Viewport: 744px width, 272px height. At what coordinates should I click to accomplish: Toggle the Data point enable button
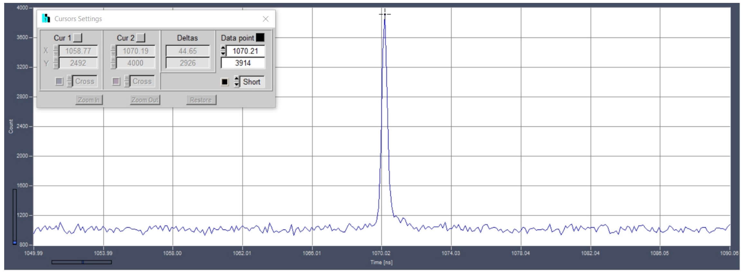[x=260, y=38]
